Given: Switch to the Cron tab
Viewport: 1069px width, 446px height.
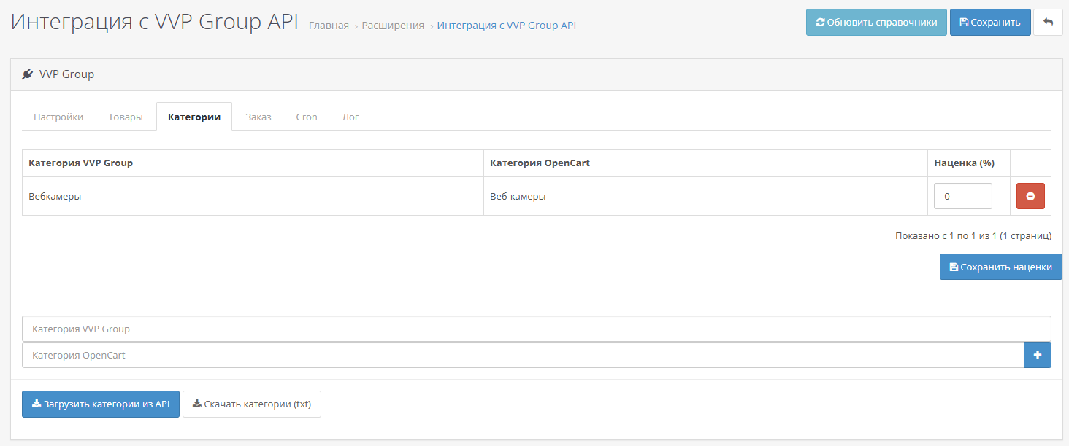Looking at the screenshot, I should click(307, 117).
